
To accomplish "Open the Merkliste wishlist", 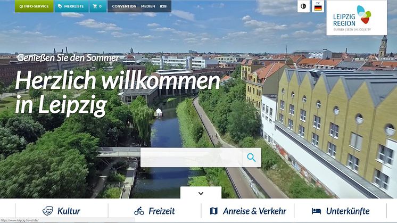I will point(71,6).
